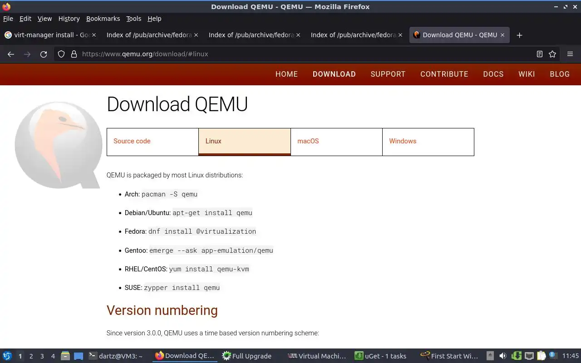
Task: Click the QEMU bird logo image
Action: (58, 144)
